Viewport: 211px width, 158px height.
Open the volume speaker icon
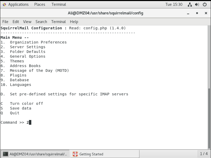[197, 4]
